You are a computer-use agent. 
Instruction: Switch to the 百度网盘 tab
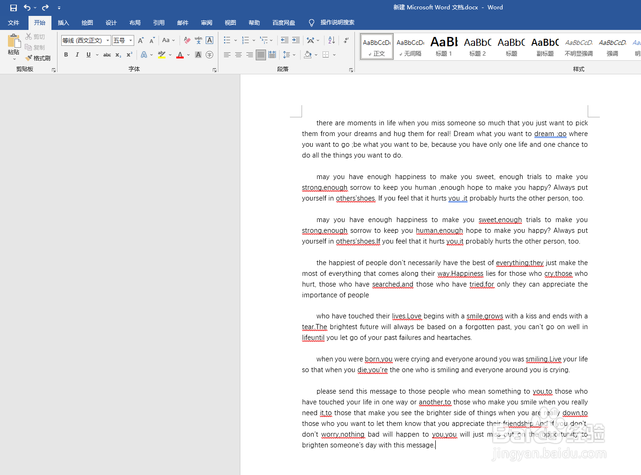pos(284,22)
